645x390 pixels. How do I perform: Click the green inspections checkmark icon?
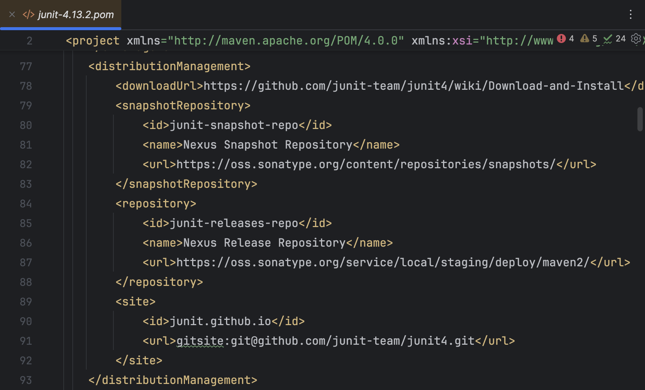607,38
